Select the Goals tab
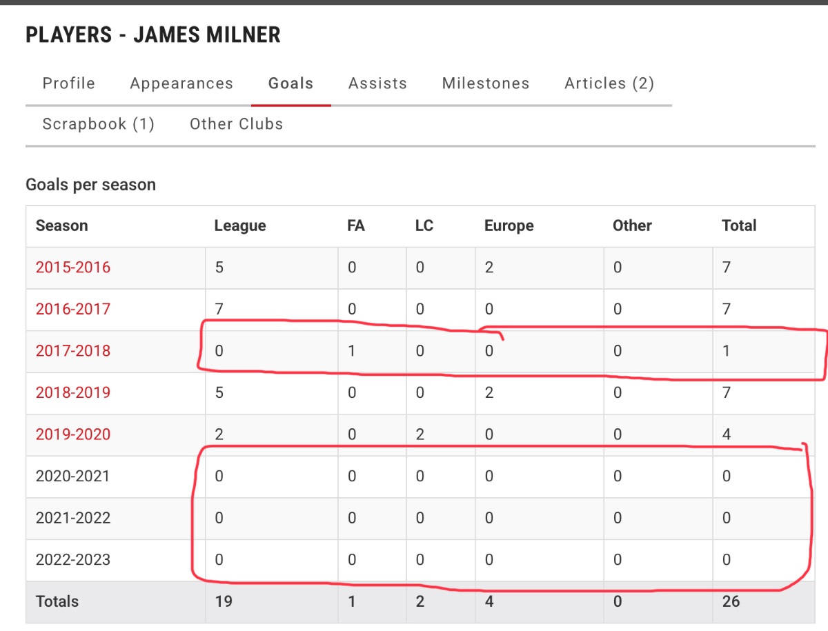Image resolution: width=828 pixels, height=631 pixels. tap(291, 83)
